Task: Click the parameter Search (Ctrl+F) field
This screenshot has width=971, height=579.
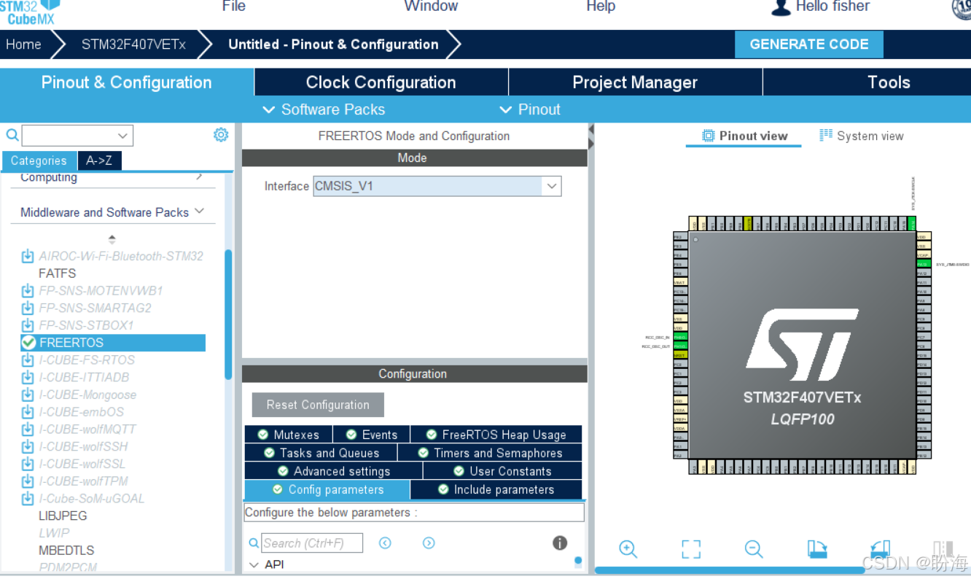Action: point(312,543)
